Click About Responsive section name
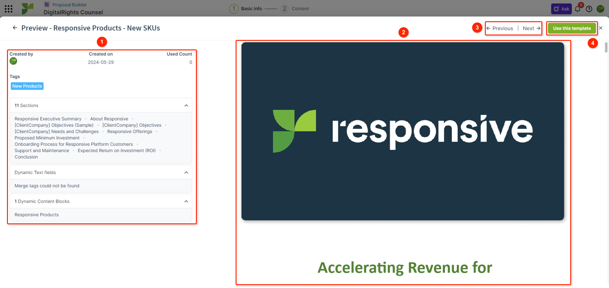The width and height of the screenshot is (609, 288). point(109,119)
